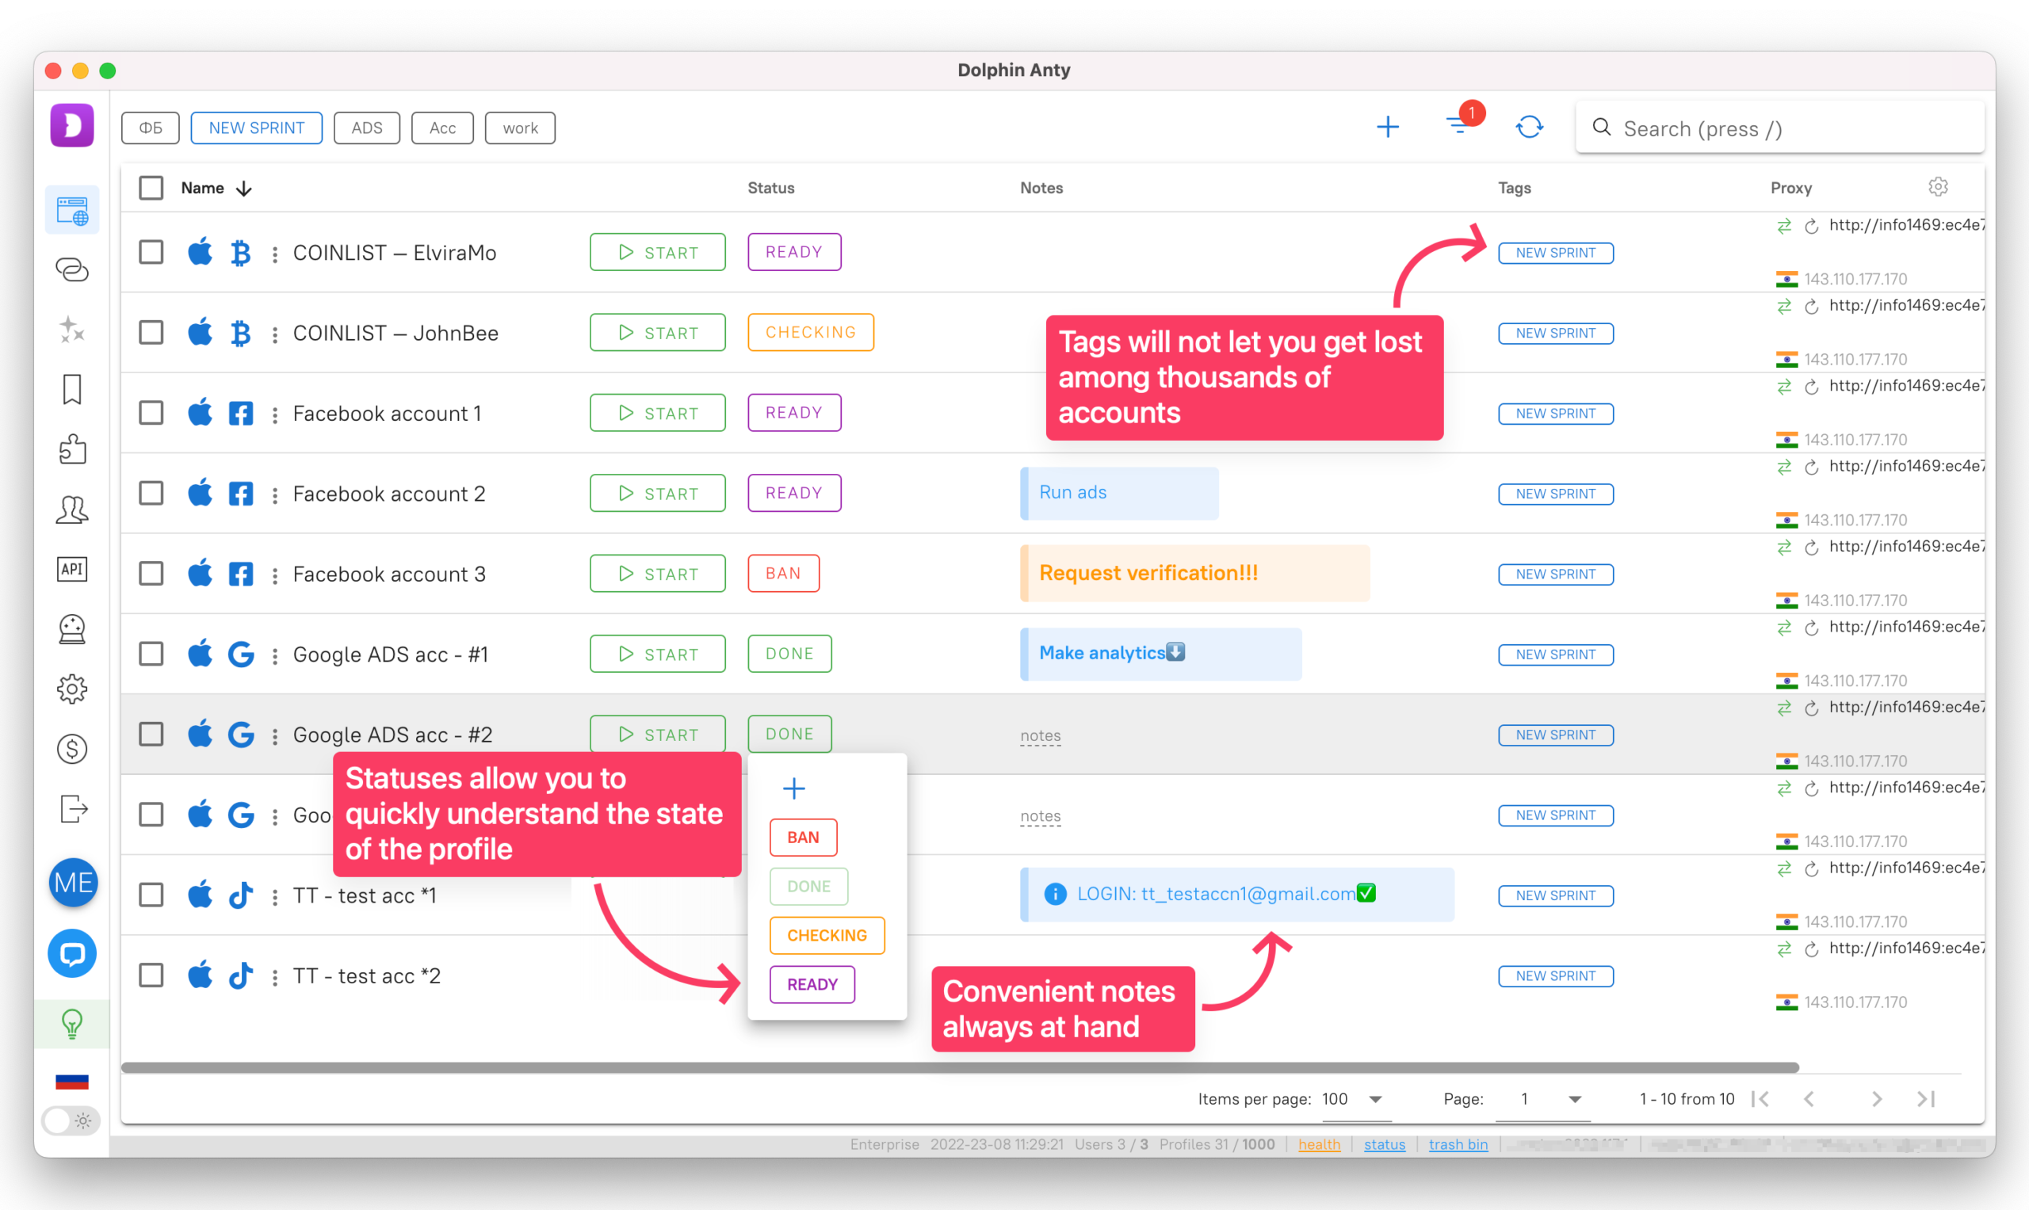The width and height of the screenshot is (2029, 1210).
Task: Check the select-all checkbox in header
Action: point(151,189)
